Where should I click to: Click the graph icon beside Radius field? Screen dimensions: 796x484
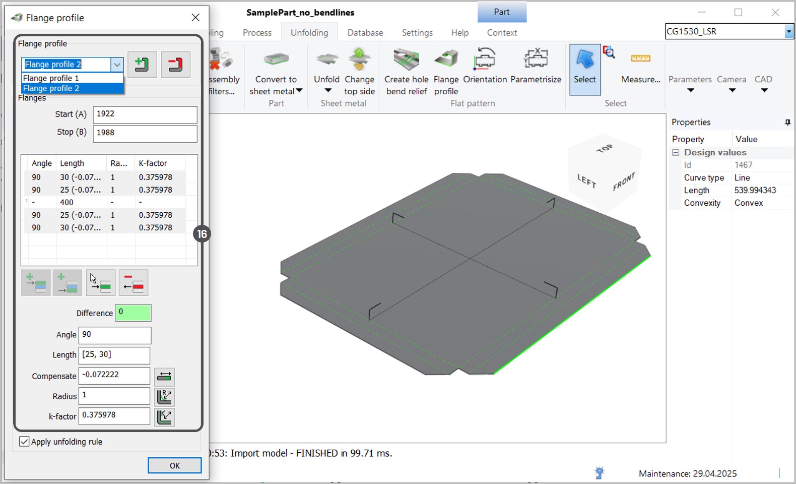164,396
